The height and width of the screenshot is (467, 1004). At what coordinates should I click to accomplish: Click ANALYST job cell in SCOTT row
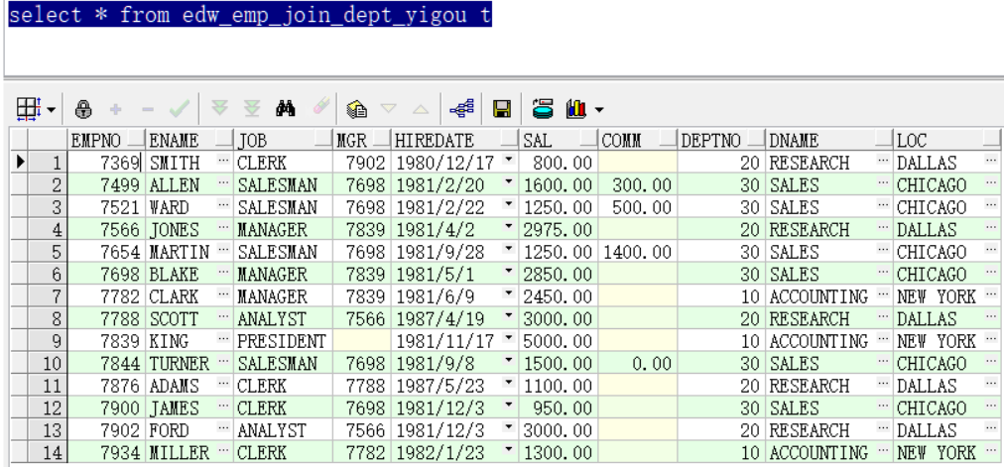tap(284, 318)
